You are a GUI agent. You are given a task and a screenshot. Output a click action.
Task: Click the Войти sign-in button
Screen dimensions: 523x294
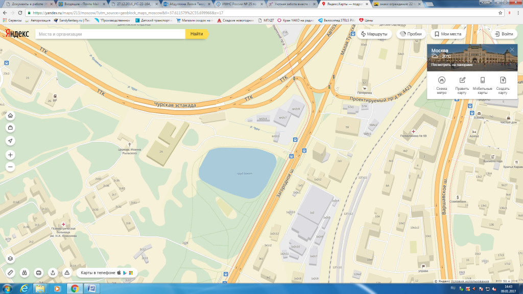[504, 34]
